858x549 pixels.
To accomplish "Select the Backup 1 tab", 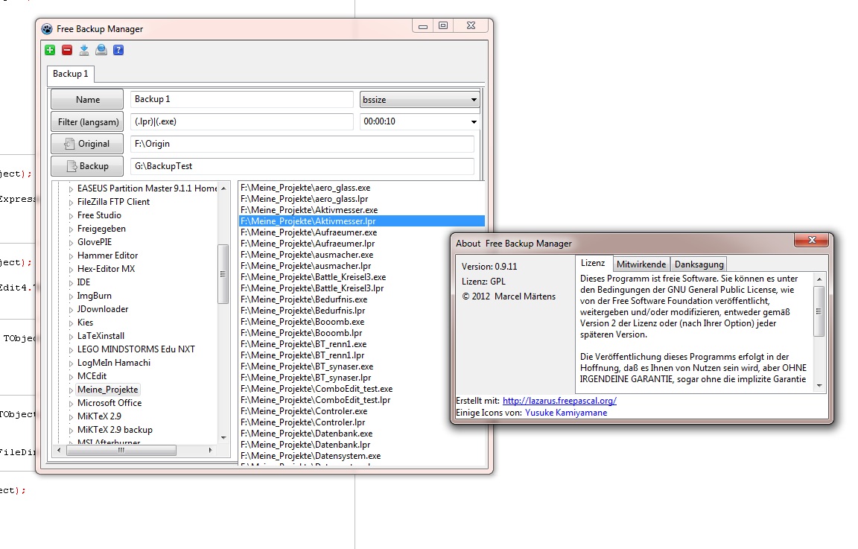I will point(70,74).
